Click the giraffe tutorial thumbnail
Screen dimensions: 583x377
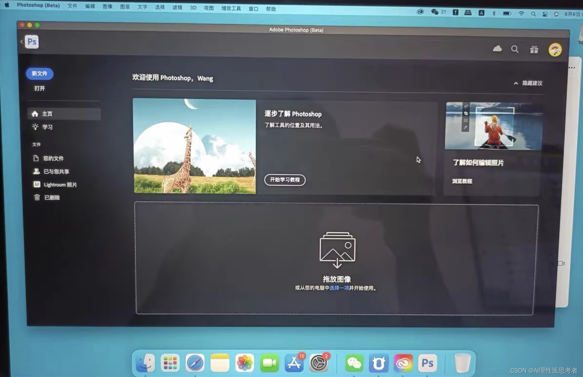click(195, 146)
